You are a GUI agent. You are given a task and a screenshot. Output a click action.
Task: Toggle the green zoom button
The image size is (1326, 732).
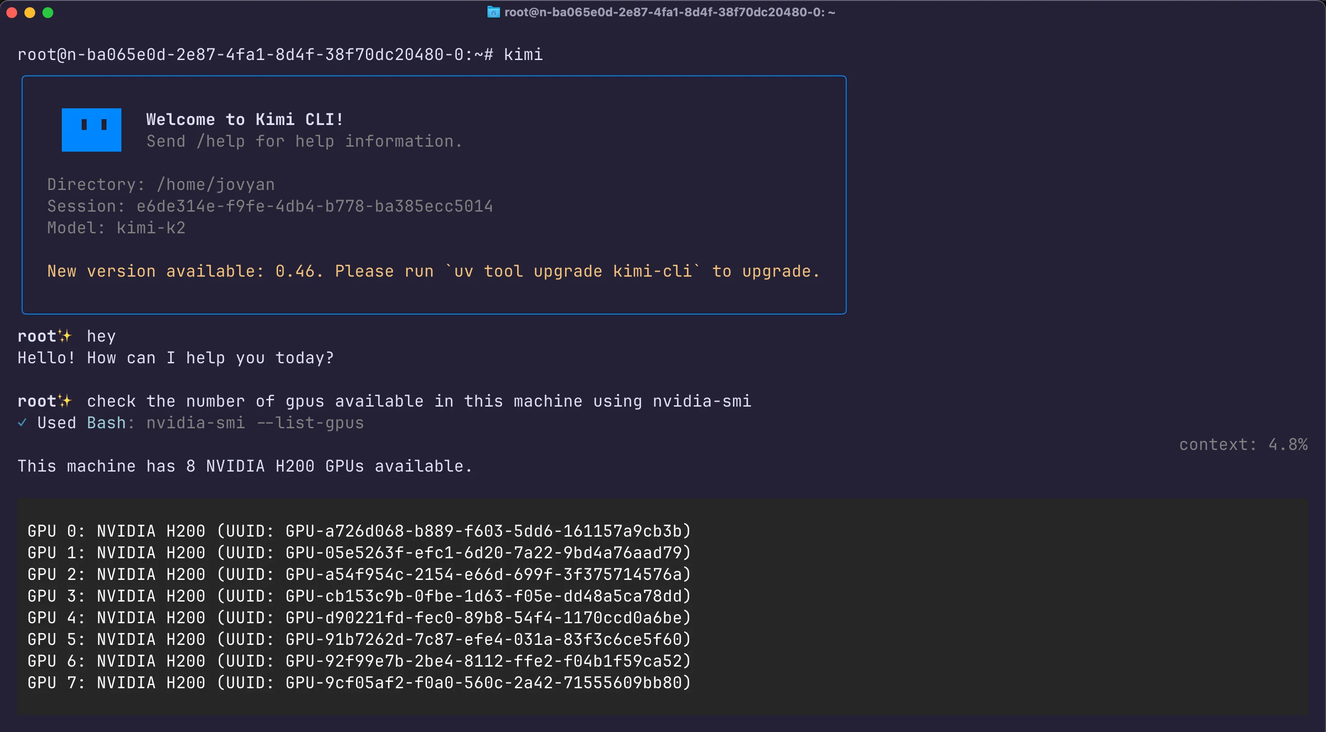[48, 12]
